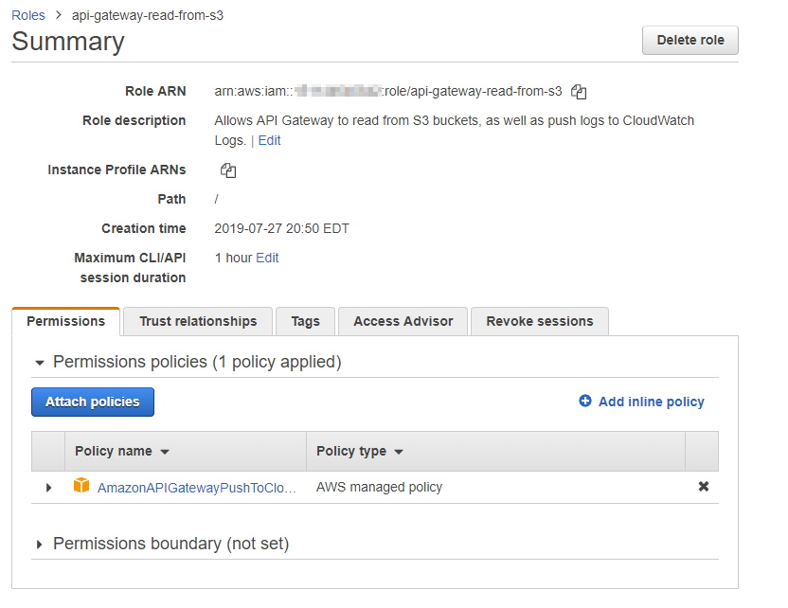Screen dimensions: 788x608
Task: Switch to the Trust relationships tab
Action: (197, 321)
